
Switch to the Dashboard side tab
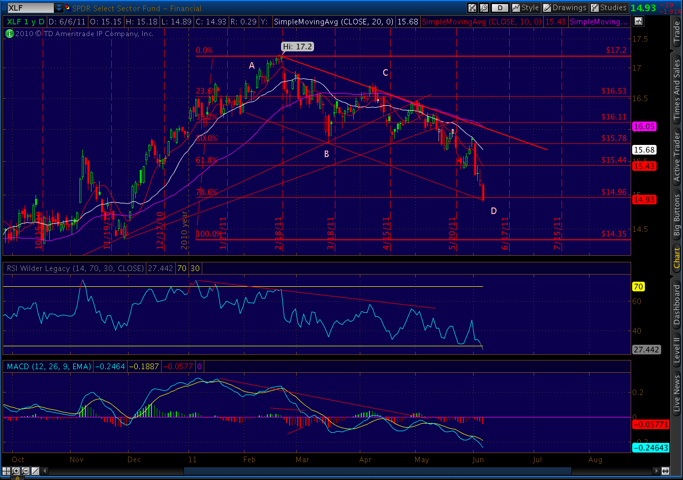pyautogui.click(x=676, y=305)
